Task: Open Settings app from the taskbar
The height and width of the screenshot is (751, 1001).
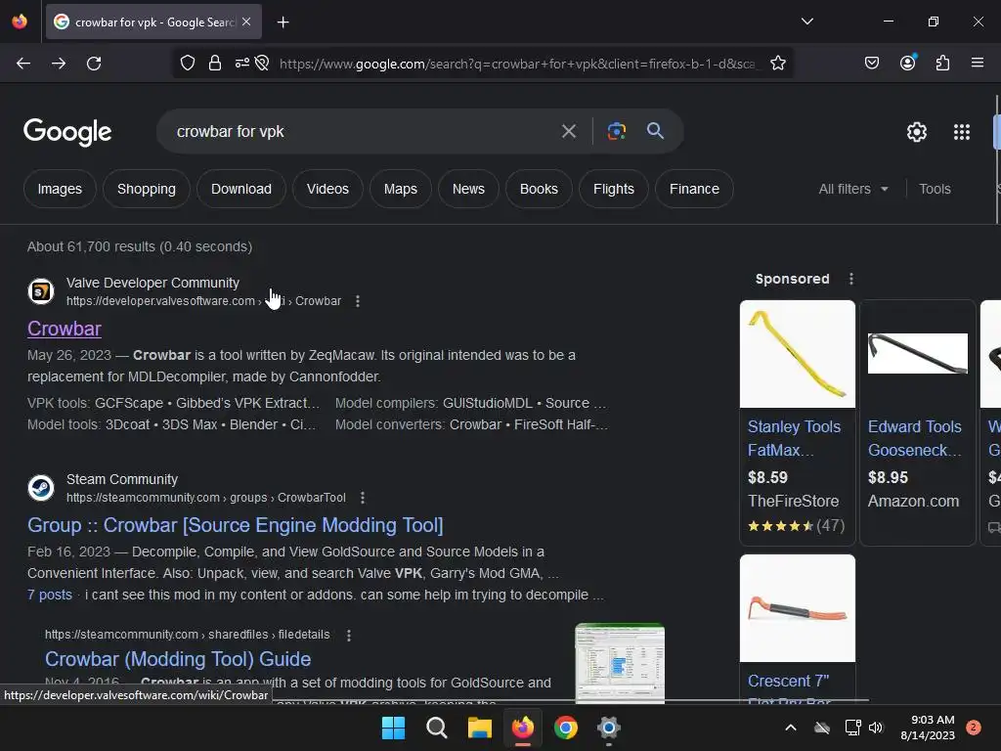Action: pyautogui.click(x=608, y=728)
